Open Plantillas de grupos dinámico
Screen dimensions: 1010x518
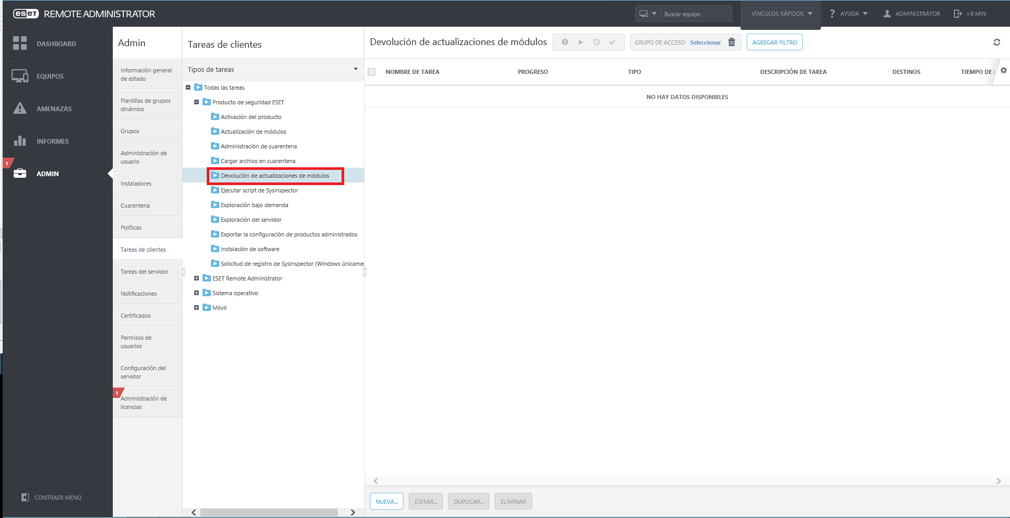point(147,105)
